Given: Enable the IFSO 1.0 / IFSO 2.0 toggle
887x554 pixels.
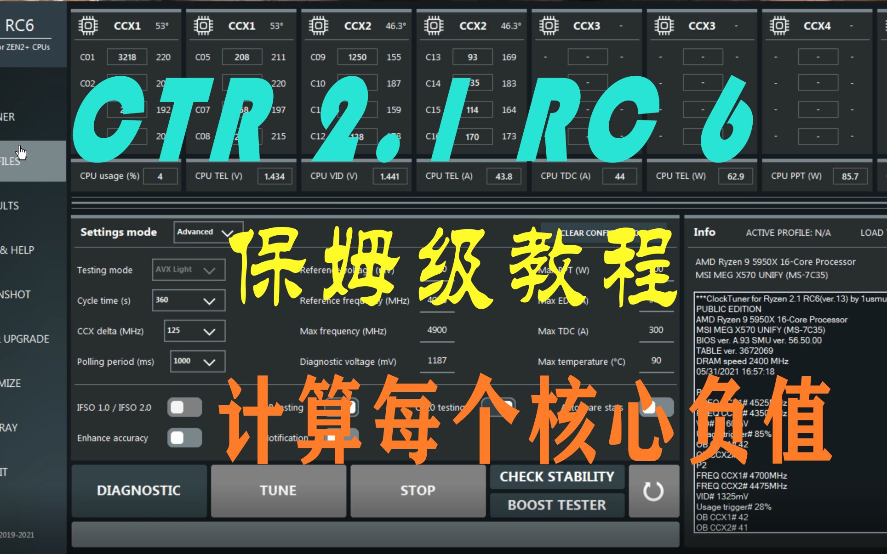Looking at the screenshot, I should tap(185, 407).
